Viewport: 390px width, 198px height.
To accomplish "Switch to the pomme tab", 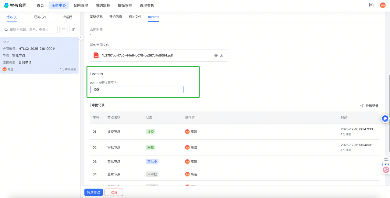I will (153, 17).
